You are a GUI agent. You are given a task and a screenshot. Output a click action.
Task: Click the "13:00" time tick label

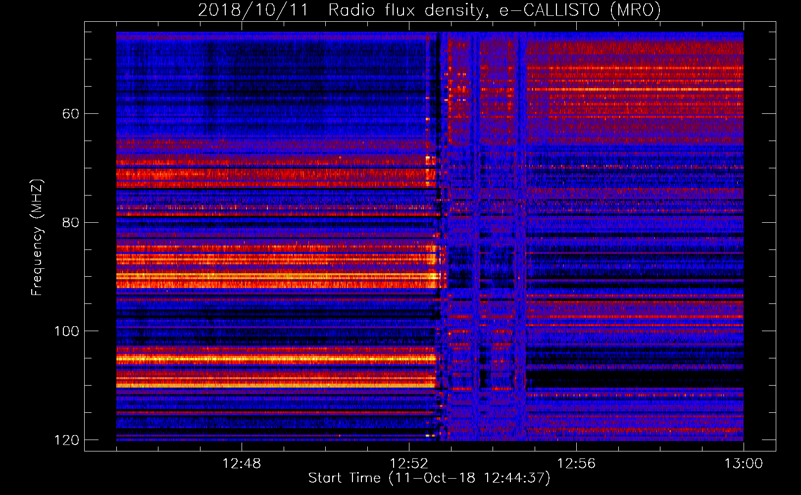tap(744, 464)
